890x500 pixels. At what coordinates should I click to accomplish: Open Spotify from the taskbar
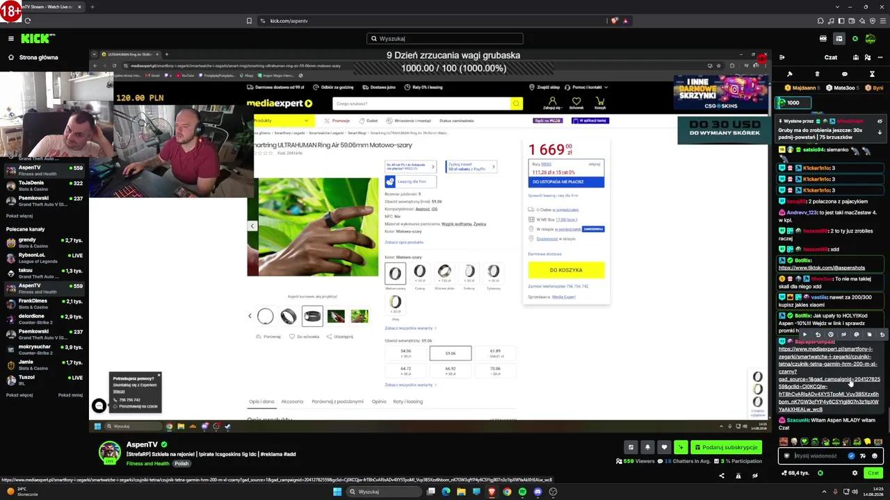pyautogui.click(x=522, y=492)
